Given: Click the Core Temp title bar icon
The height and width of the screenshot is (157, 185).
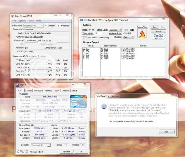Looking at the screenshot, I should 13,16.
